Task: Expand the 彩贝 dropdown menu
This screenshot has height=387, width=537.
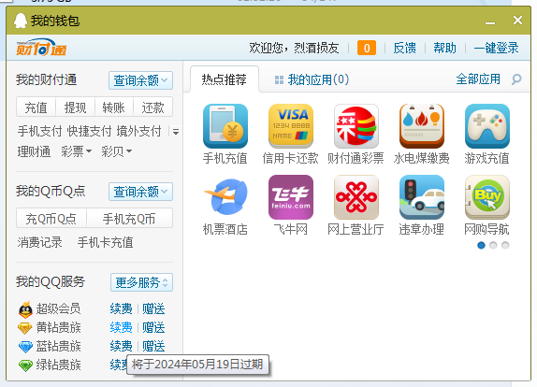Action: click(x=116, y=151)
